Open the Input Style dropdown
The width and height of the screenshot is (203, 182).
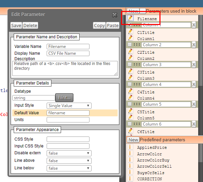[69, 106]
